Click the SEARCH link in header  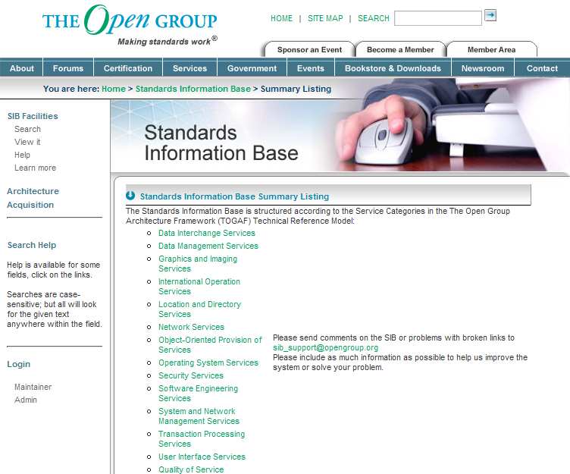pos(374,18)
